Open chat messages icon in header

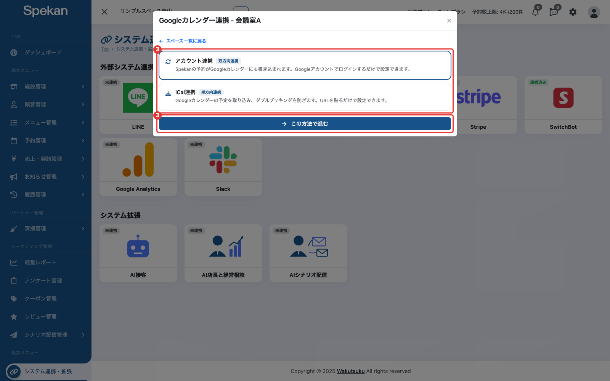[x=554, y=12]
